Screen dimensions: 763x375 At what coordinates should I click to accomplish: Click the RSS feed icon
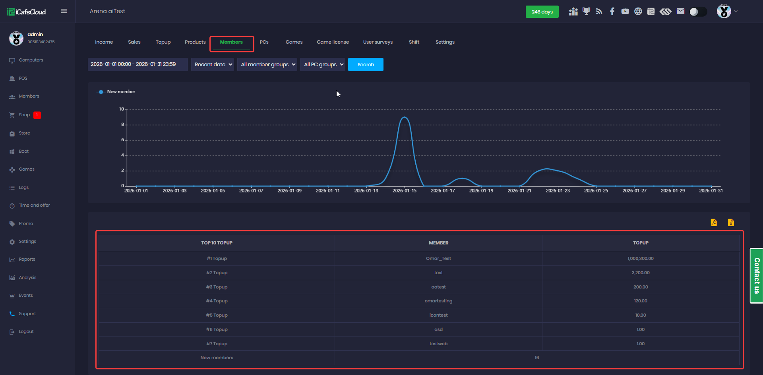[x=599, y=12]
